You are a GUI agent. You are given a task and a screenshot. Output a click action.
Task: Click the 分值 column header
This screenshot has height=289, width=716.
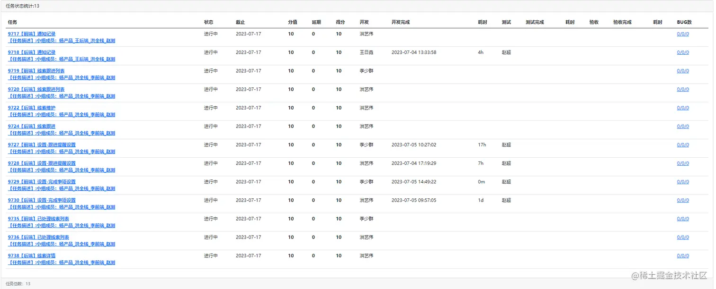point(293,22)
